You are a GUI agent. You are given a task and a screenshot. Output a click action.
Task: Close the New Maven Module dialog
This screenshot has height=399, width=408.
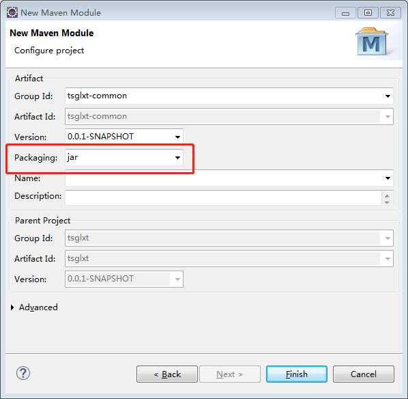pos(390,13)
